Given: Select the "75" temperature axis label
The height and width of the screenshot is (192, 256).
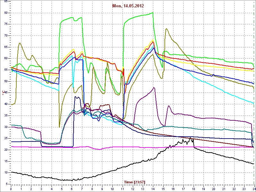Looking at the screenshot, I should [5, 24].
